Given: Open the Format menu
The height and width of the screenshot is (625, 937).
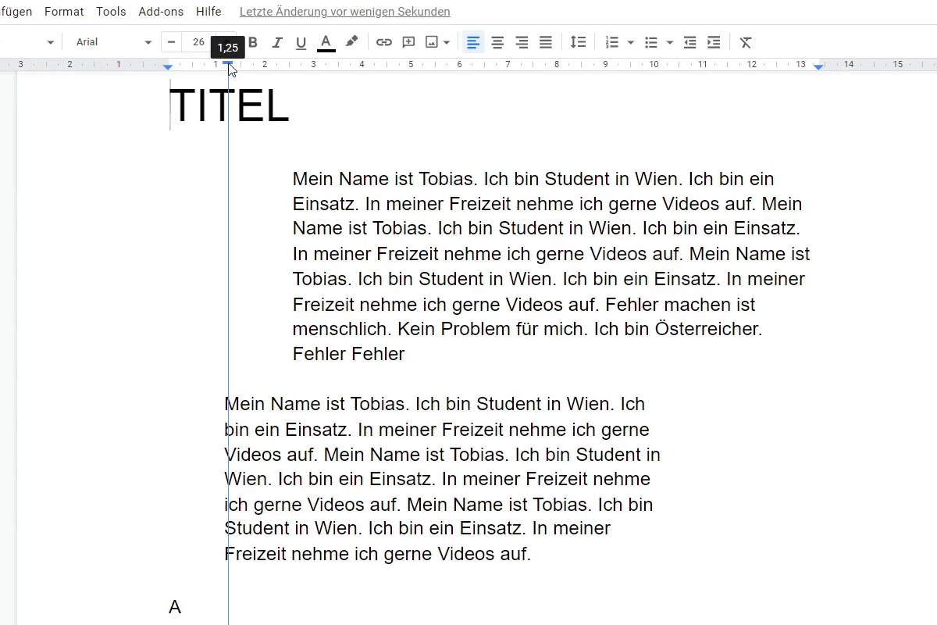Looking at the screenshot, I should click(64, 12).
